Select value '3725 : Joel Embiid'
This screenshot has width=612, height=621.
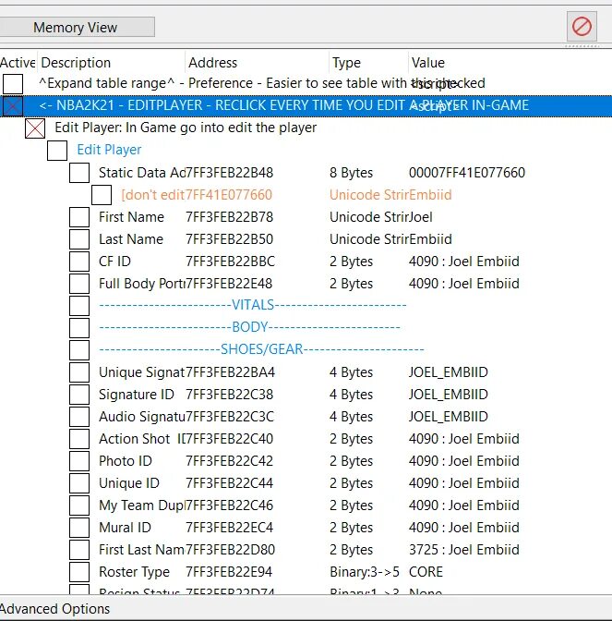click(x=464, y=550)
